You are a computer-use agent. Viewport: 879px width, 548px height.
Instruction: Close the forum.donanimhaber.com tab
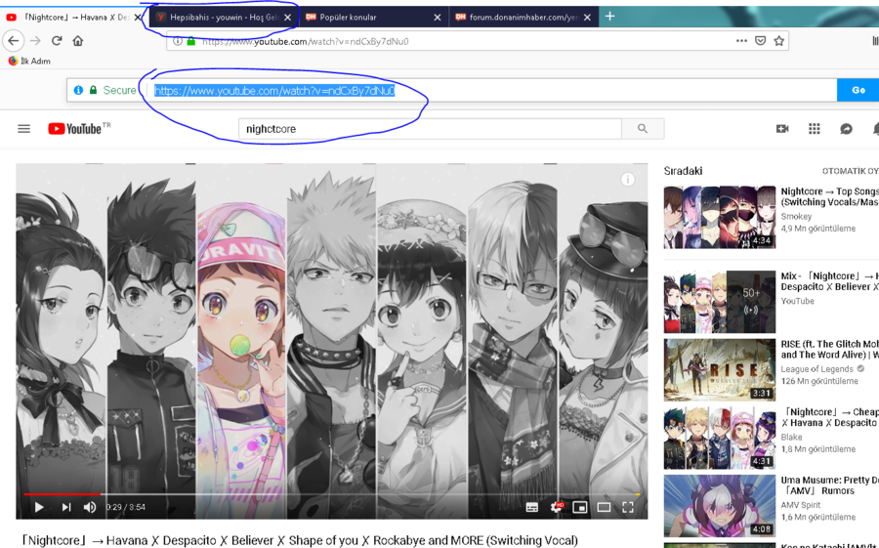coord(587,18)
